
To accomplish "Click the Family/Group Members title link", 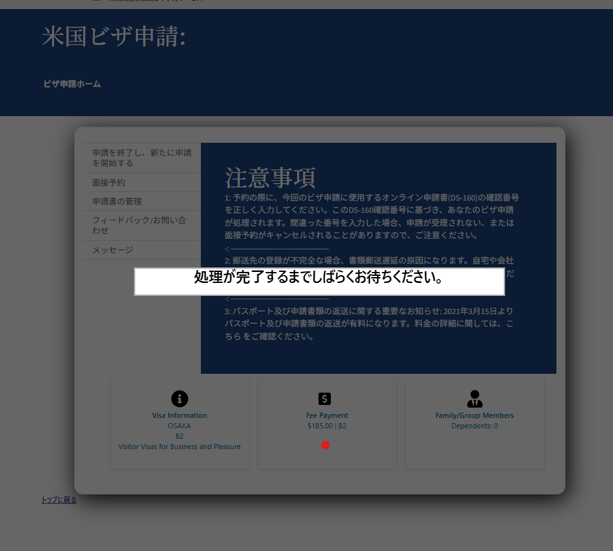I will point(475,415).
